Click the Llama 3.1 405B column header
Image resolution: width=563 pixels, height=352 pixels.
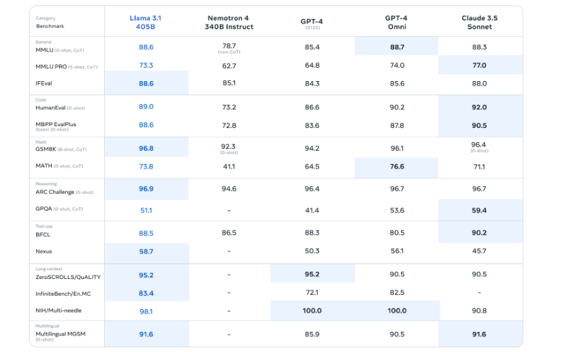coord(146,22)
